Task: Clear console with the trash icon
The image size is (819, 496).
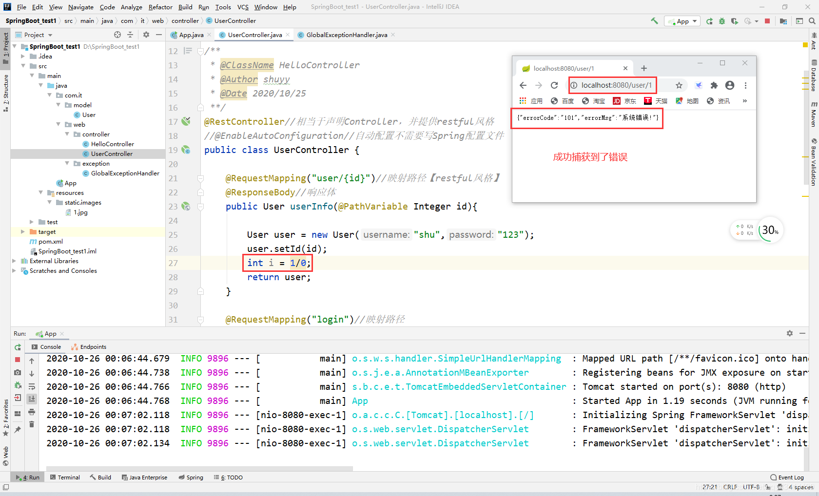Action: tap(32, 424)
